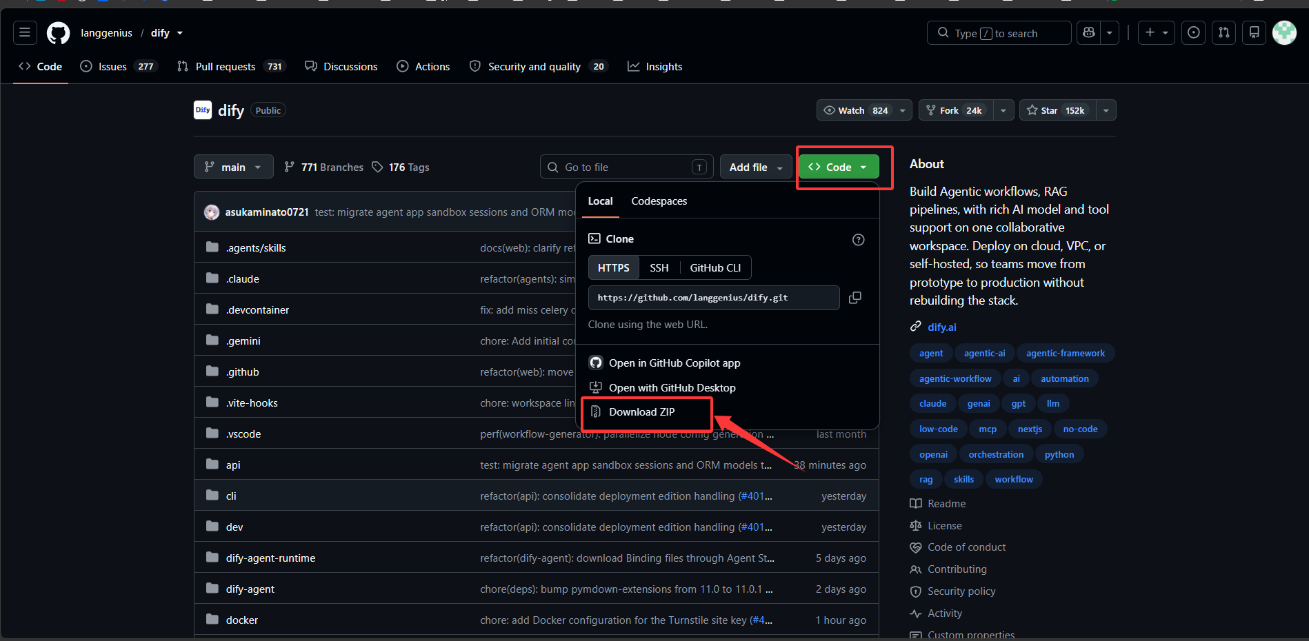Click the docker folder icon
Viewport: 1309px width, 641px height.
[212, 620]
